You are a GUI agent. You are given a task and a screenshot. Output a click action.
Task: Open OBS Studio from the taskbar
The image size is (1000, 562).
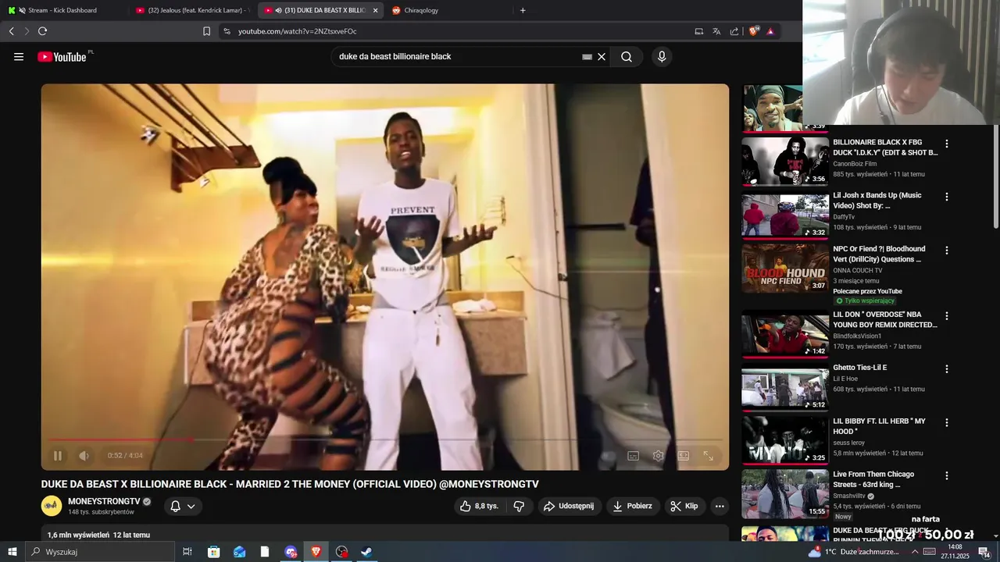click(x=341, y=552)
